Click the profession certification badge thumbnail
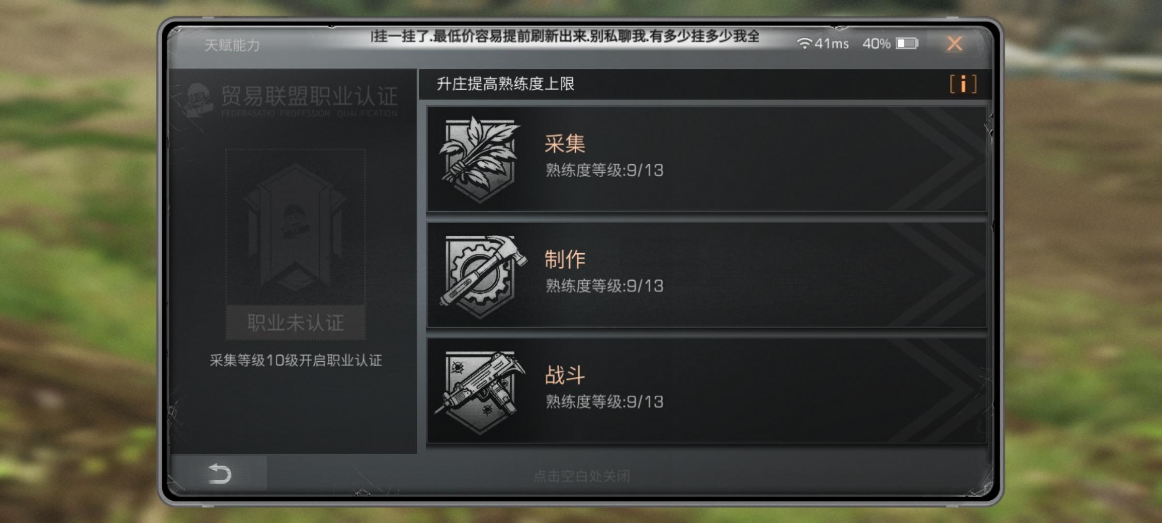 (x=295, y=228)
